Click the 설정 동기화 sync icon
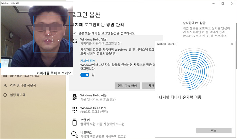The image size is (237, 139). (x=5, y=95)
